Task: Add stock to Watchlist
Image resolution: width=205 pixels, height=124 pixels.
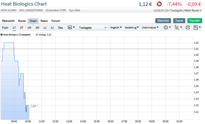Action: click(163, 21)
